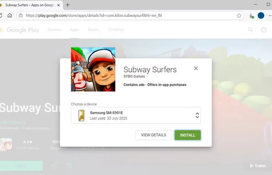The width and height of the screenshot is (272, 175).
Task: Click the SYBO Games link on the background page
Action: (13, 123)
